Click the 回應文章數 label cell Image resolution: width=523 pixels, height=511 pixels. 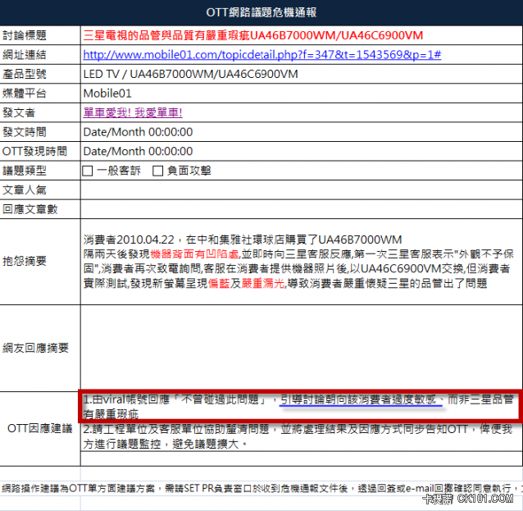pyautogui.click(x=40, y=210)
